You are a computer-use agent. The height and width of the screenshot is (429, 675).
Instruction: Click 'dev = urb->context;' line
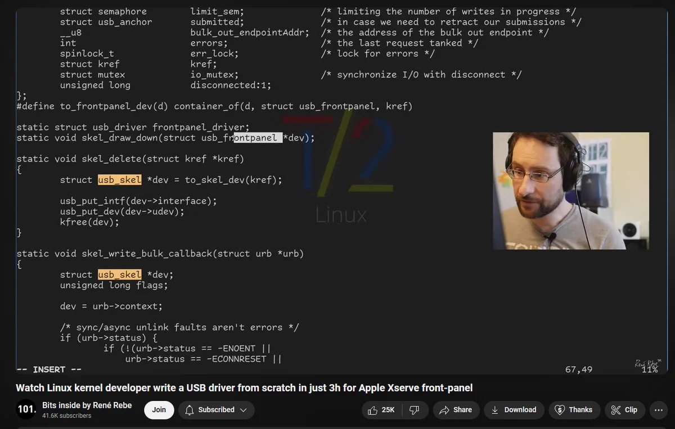click(111, 306)
